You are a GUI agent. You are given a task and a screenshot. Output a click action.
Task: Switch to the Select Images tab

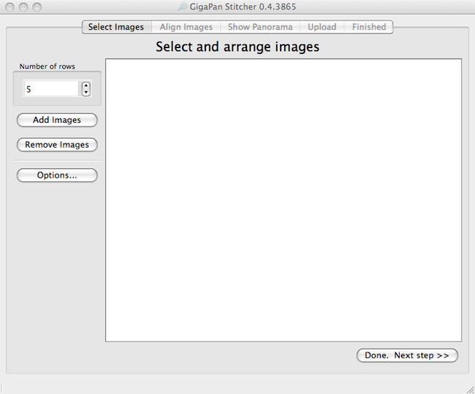coord(116,27)
